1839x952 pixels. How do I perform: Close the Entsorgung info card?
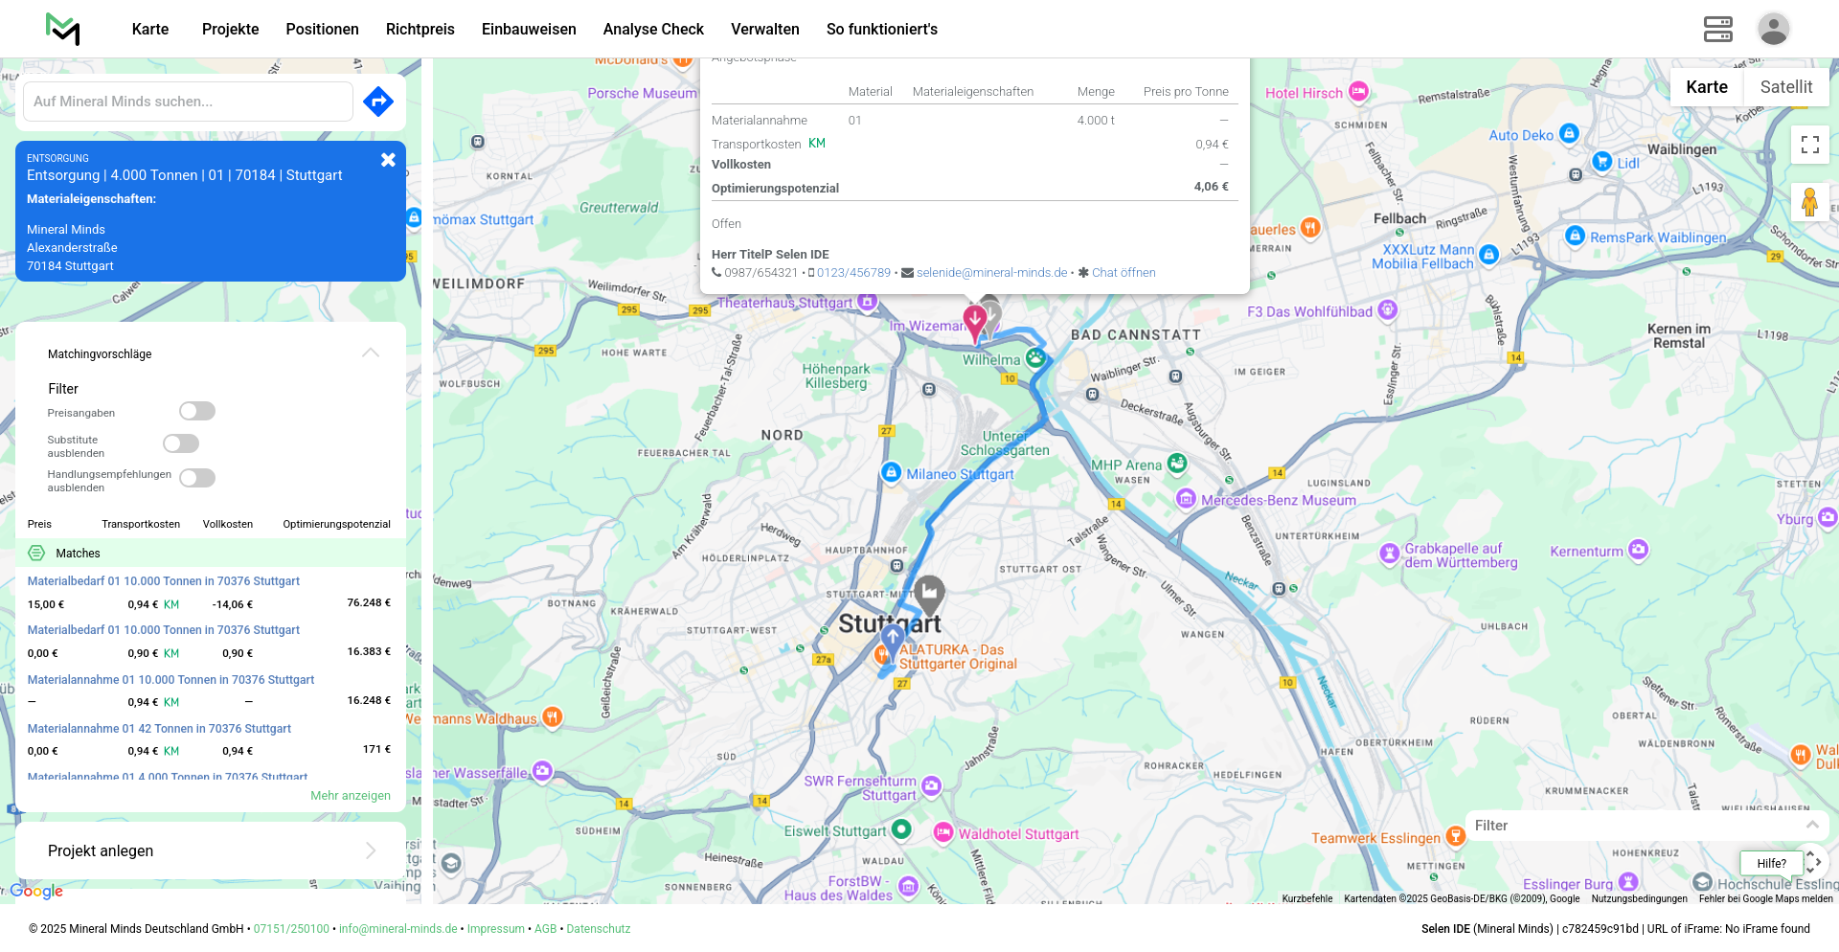tap(388, 160)
